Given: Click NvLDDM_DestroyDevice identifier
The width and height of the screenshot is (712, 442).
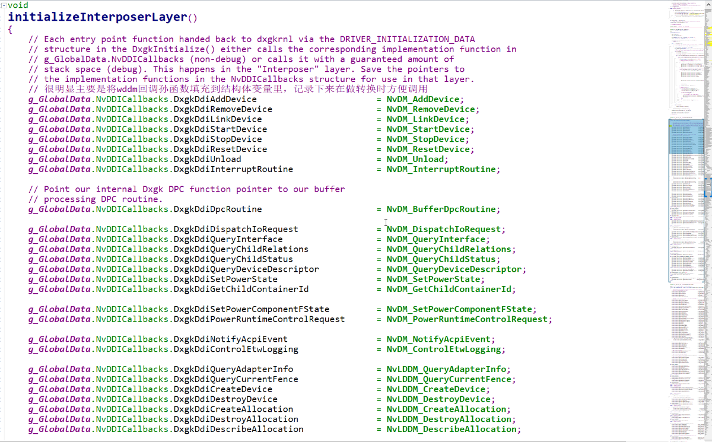Looking at the screenshot, I should click(x=438, y=399).
